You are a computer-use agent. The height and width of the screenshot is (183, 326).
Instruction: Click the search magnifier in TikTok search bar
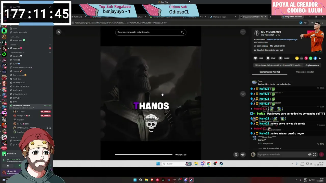pyautogui.click(x=182, y=32)
